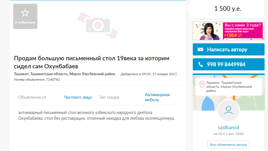
Task: Open 'Все объявления автора' button
Action: click(228, 144)
